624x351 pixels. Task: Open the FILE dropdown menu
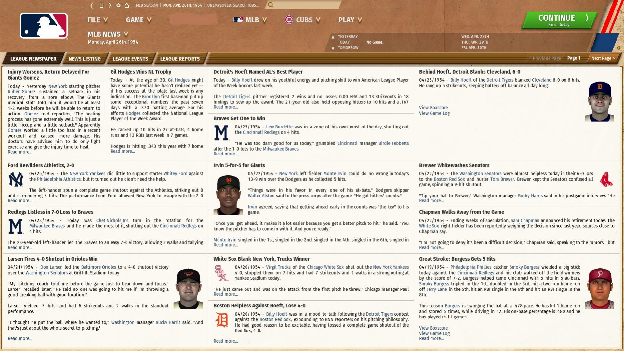(x=97, y=20)
